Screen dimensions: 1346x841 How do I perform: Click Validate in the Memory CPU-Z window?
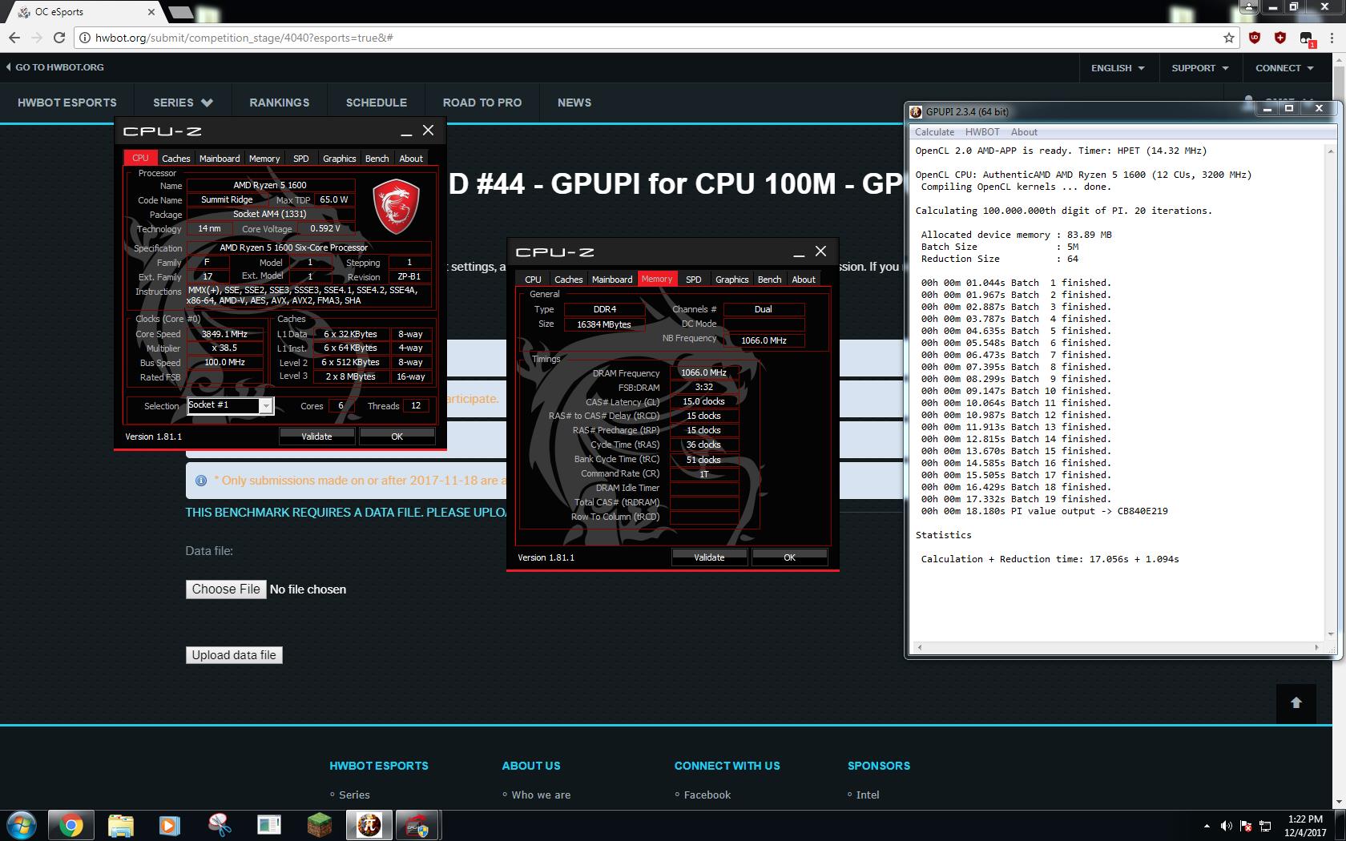pos(709,557)
